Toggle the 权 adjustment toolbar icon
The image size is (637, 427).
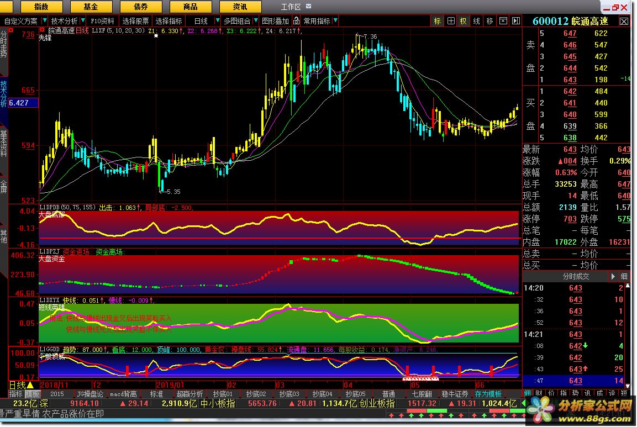pyautogui.click(x=463, y=21)
